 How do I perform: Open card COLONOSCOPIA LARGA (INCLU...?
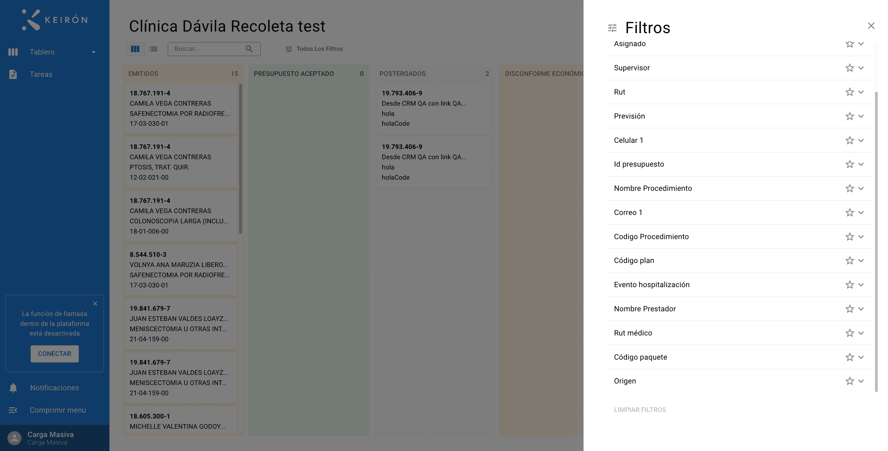(181, 216)
